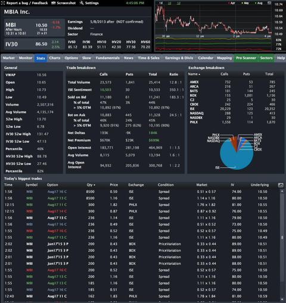Click the MBI ticker quote box

point(35,28)
